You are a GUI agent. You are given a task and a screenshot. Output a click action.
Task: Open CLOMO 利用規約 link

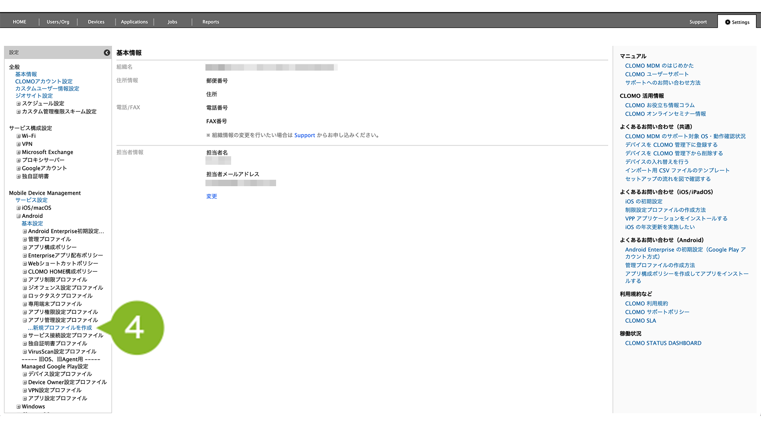(x=647, y=303)
